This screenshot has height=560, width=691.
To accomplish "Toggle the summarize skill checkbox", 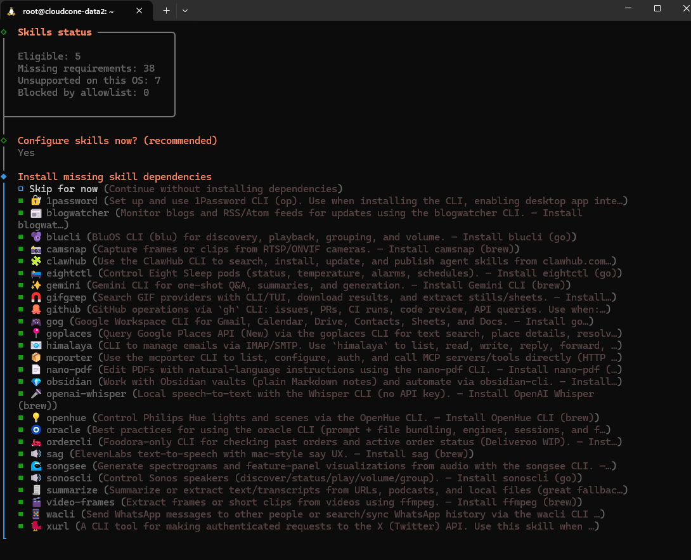I will click(x=21, y=490).
